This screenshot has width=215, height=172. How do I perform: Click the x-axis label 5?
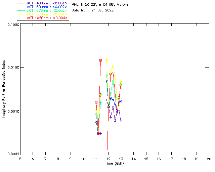[20, 159]
